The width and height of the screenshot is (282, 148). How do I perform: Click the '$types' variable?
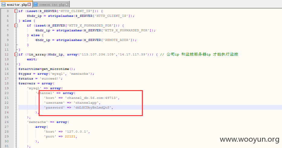[25, 74]
